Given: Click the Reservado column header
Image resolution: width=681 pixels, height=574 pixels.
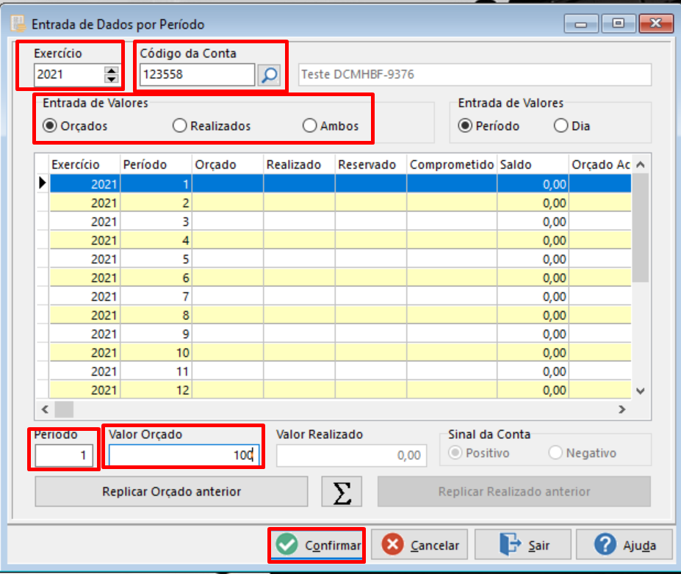Looking at the screenshot, I should pyautogui.click(x=371, y=164).
